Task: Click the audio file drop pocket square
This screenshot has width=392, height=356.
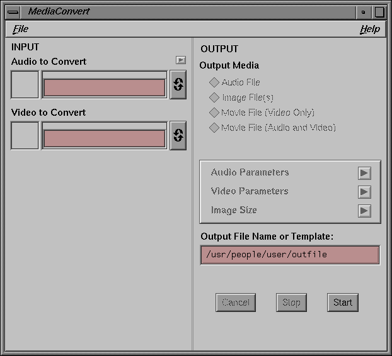Action: point(25,84)
